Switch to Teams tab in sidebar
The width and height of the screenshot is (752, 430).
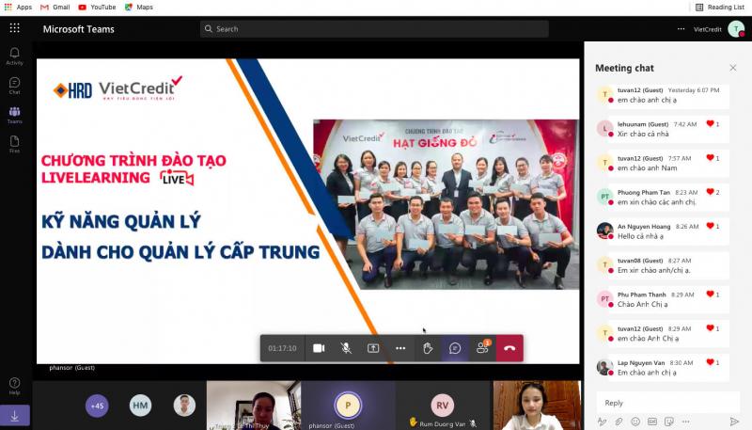point(14,114)
